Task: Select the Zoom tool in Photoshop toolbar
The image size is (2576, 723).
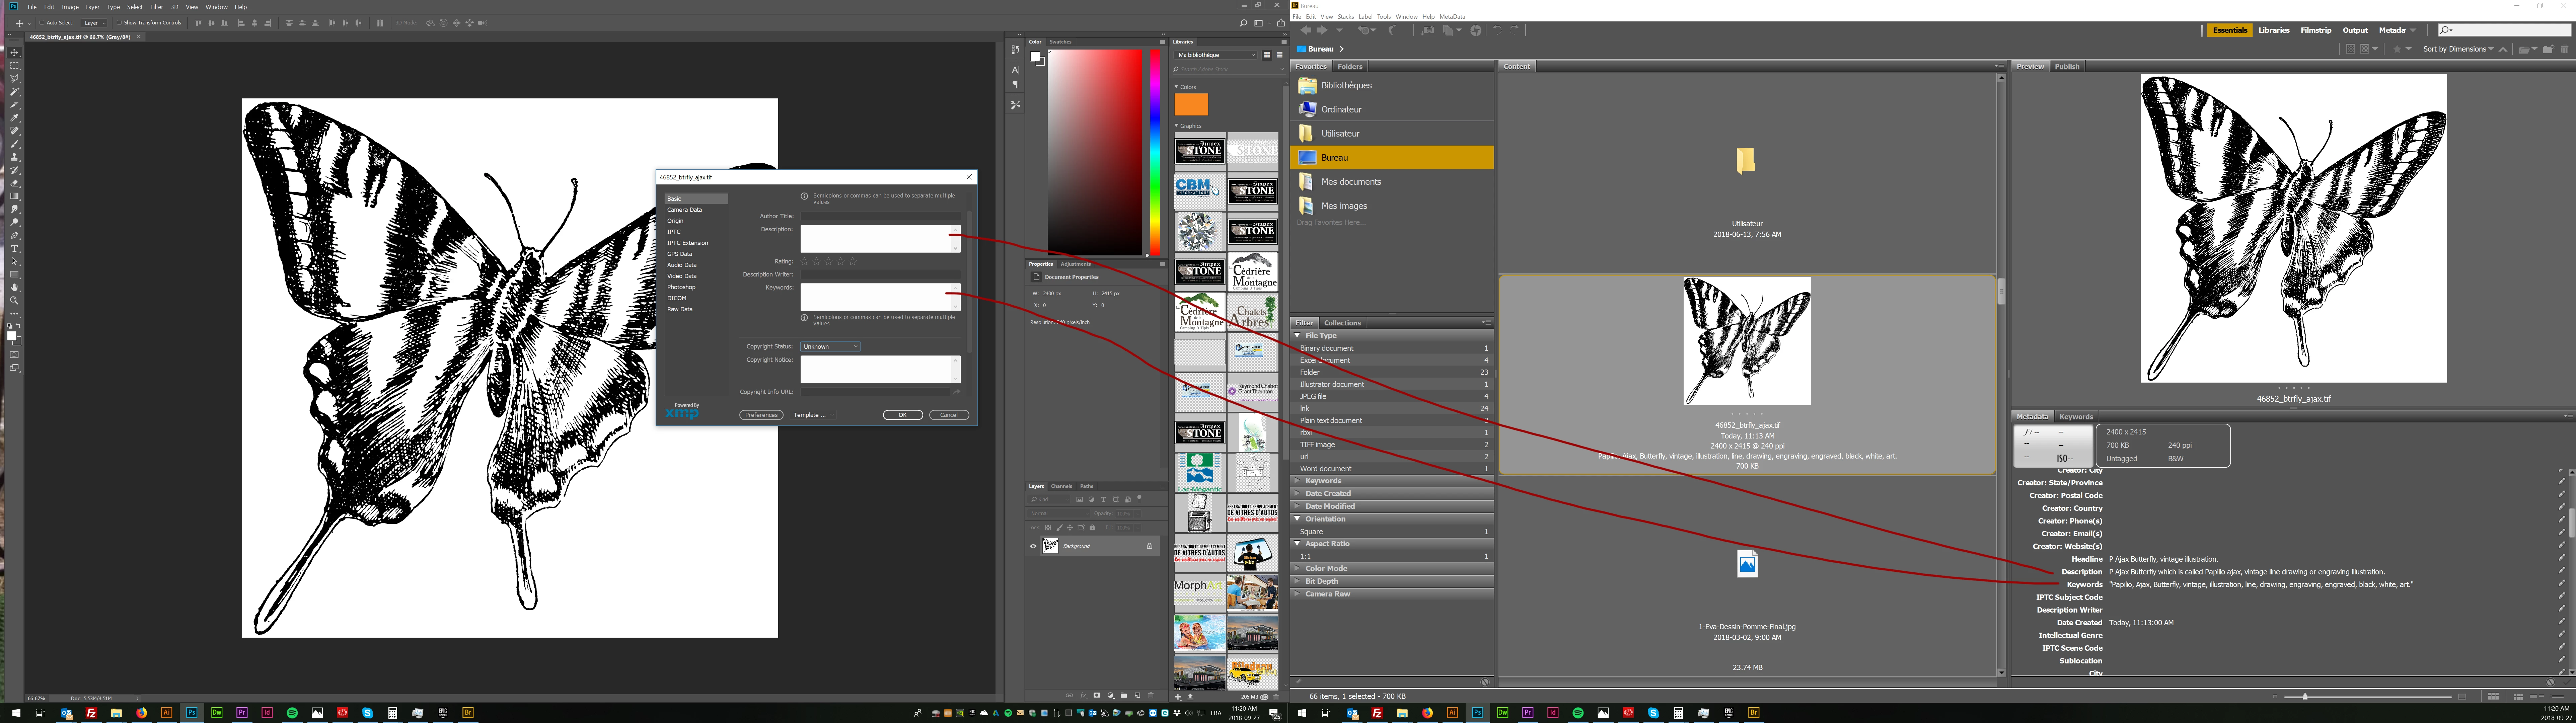Action: click(14, 300)
